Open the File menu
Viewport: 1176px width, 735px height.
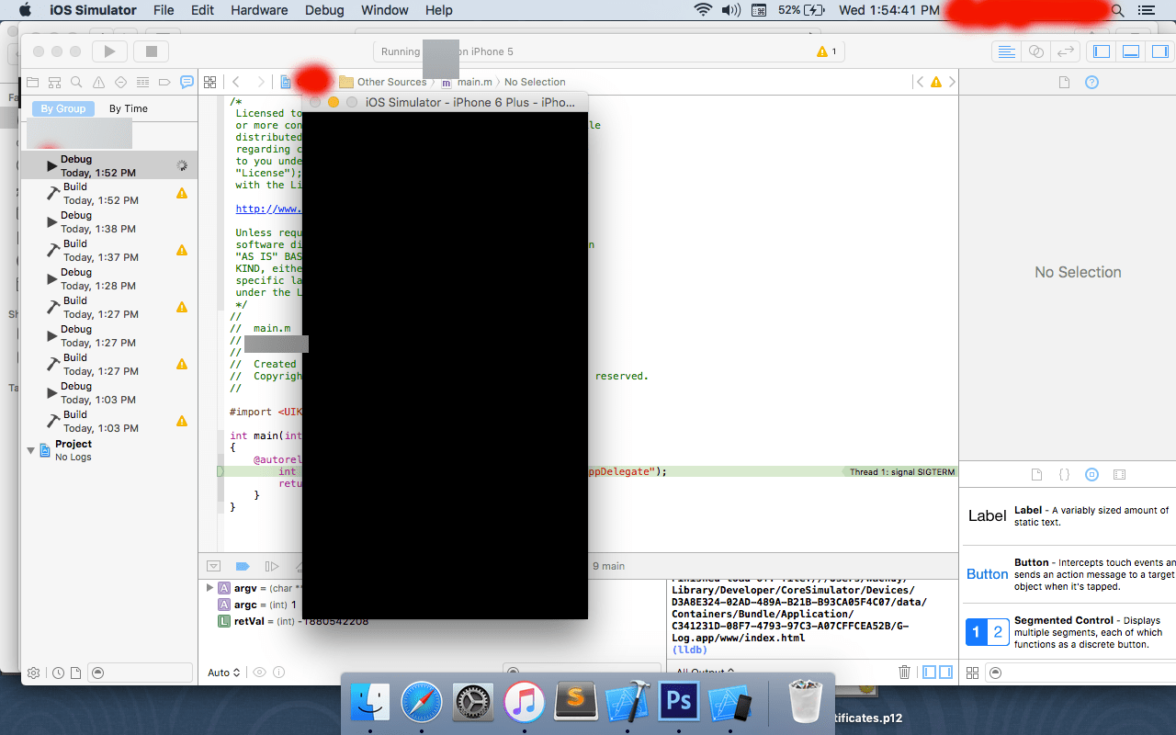164,10
